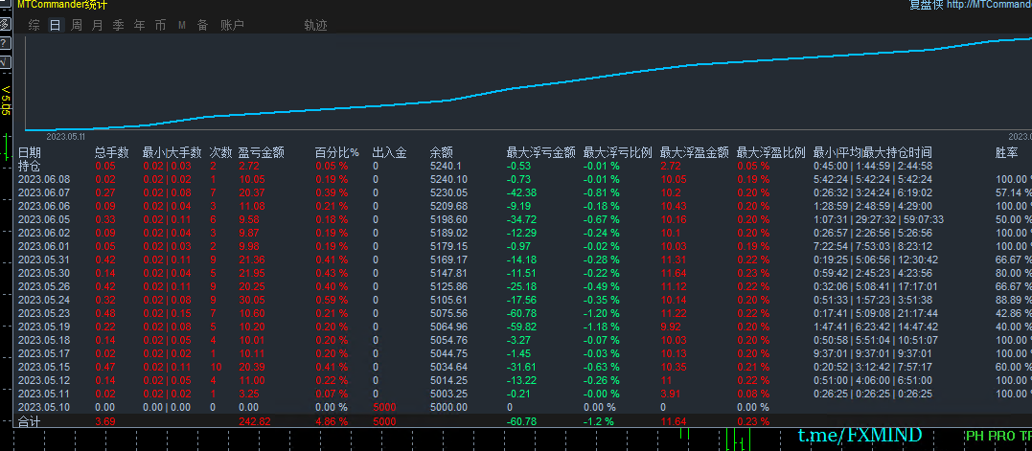This screenshot has width=1032, height=451.
Task: Switch to the 币 currency tab
Action: (x=161, y=25)
